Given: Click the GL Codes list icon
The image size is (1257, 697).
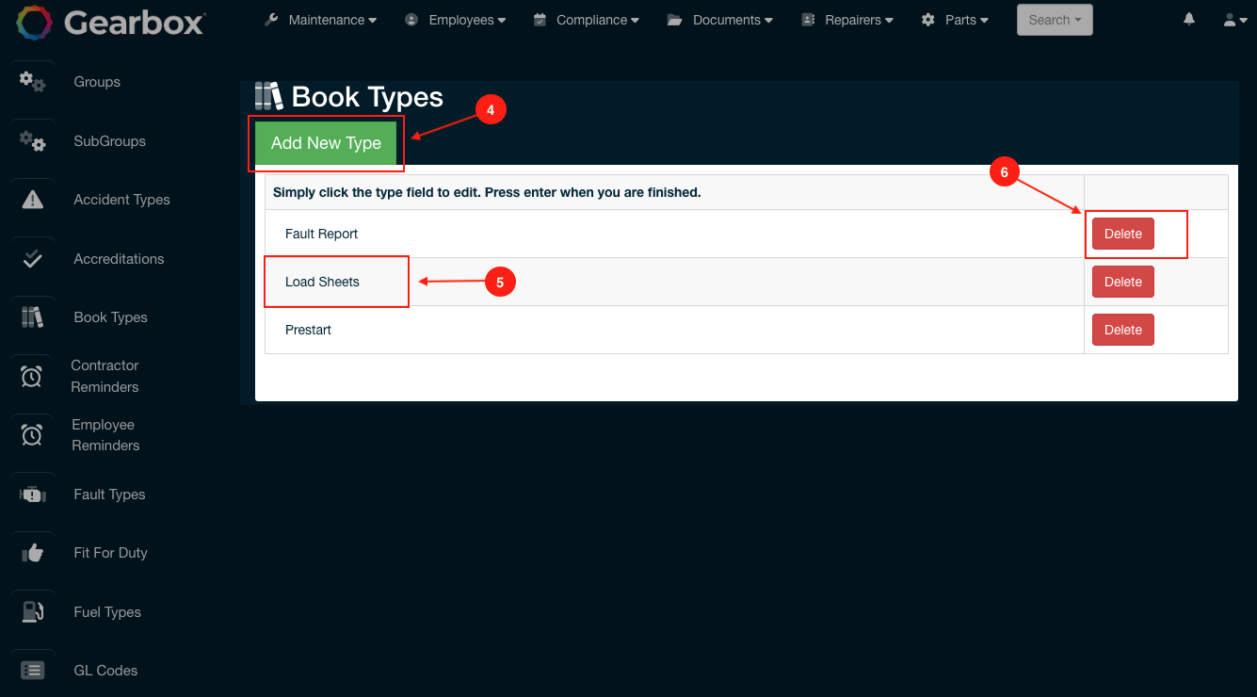Looking at the screenshot, I should [x=32, y=671].
